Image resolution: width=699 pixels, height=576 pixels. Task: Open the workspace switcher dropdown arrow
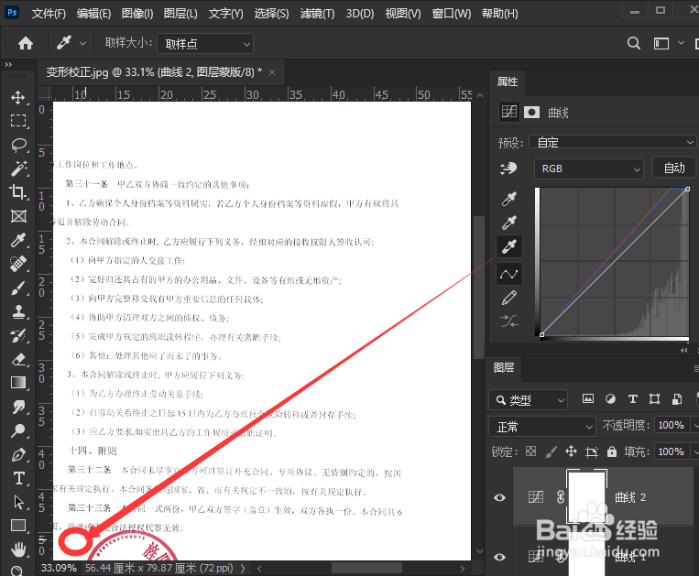[681, 43]
